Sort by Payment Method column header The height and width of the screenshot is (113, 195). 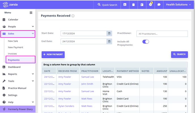point(127,71)
